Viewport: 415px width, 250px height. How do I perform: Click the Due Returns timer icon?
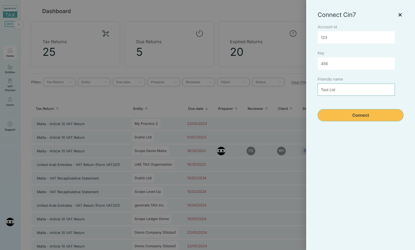(x=199, y=33)
